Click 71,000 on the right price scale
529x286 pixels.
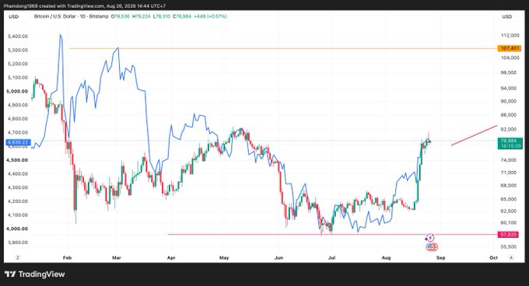pos(509,173)
